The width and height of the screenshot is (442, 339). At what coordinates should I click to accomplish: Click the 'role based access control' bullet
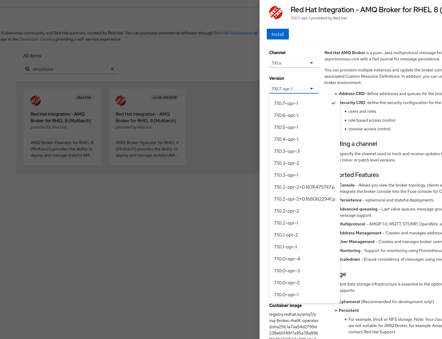[372, 120]
